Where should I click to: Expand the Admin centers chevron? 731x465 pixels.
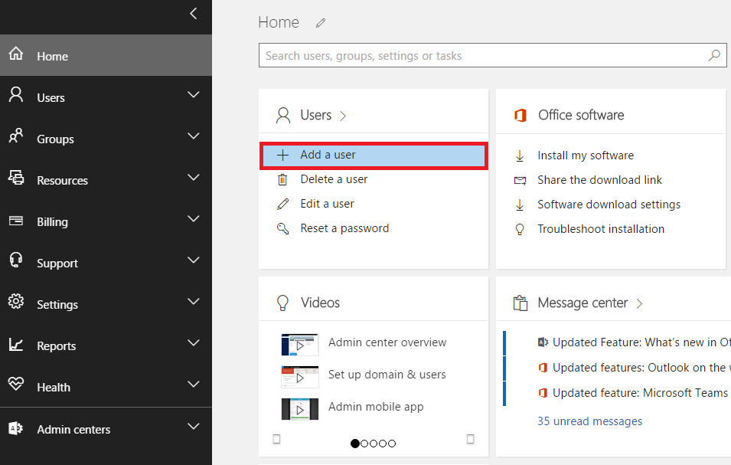[193, 427]
